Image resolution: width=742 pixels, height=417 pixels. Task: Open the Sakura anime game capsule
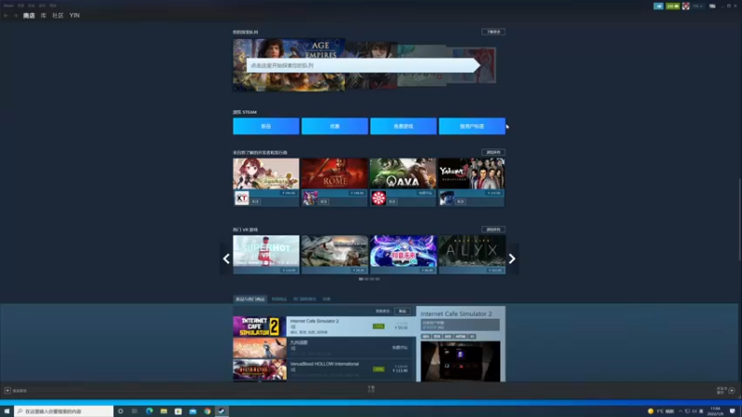tap(266, 173)
